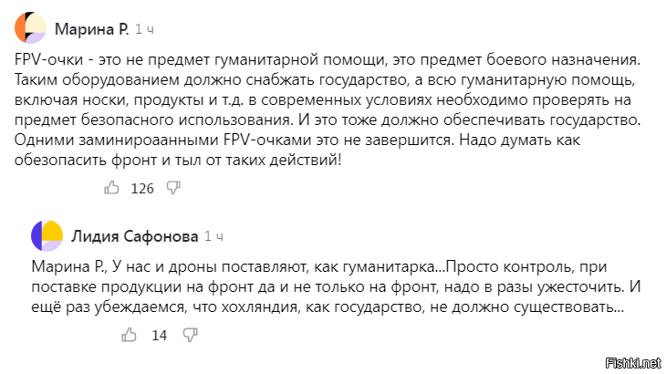Screen dimensions: 666x374
Task: Like Лидия Сафонова's reply with thumbs up
Action: tap(130, 335)
